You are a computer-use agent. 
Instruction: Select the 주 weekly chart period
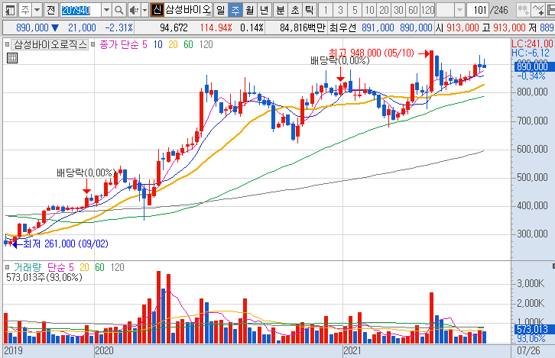click(235, 10)
